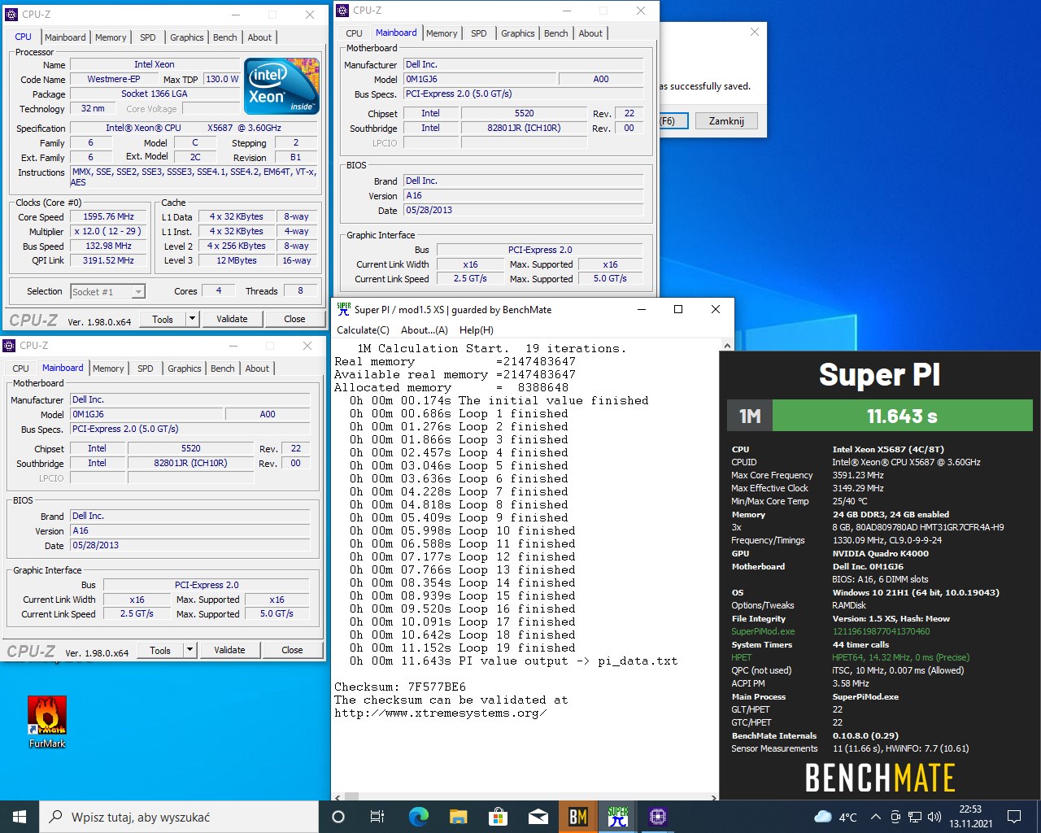The image size is (1041, 833).
Task: Switch to CPU-Z taskbar icon
Action: click(658, 817)
